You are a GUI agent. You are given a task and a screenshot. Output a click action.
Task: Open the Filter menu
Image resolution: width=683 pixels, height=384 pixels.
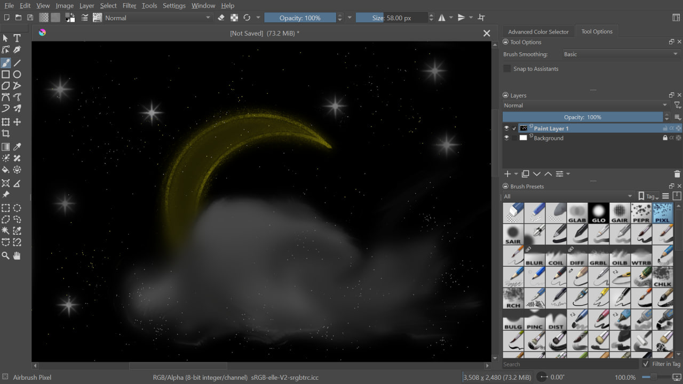point(129,5)
